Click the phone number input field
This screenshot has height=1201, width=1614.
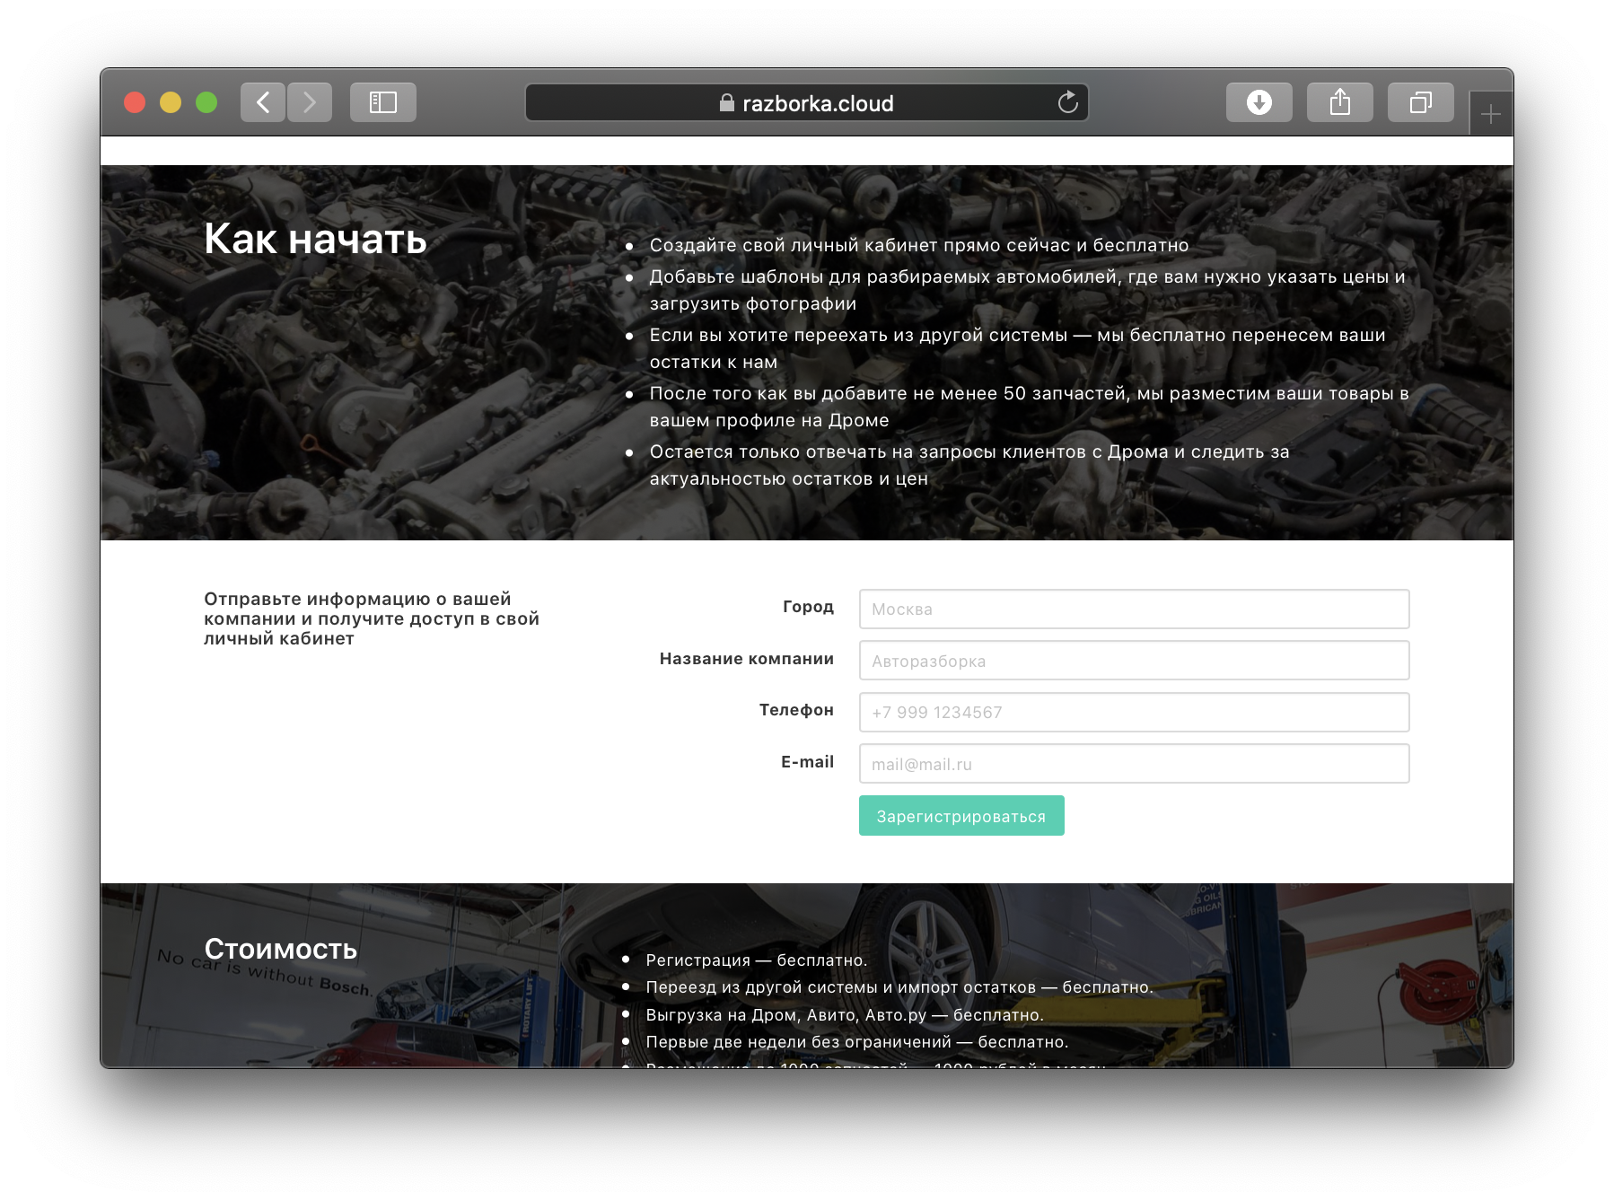1133,713
